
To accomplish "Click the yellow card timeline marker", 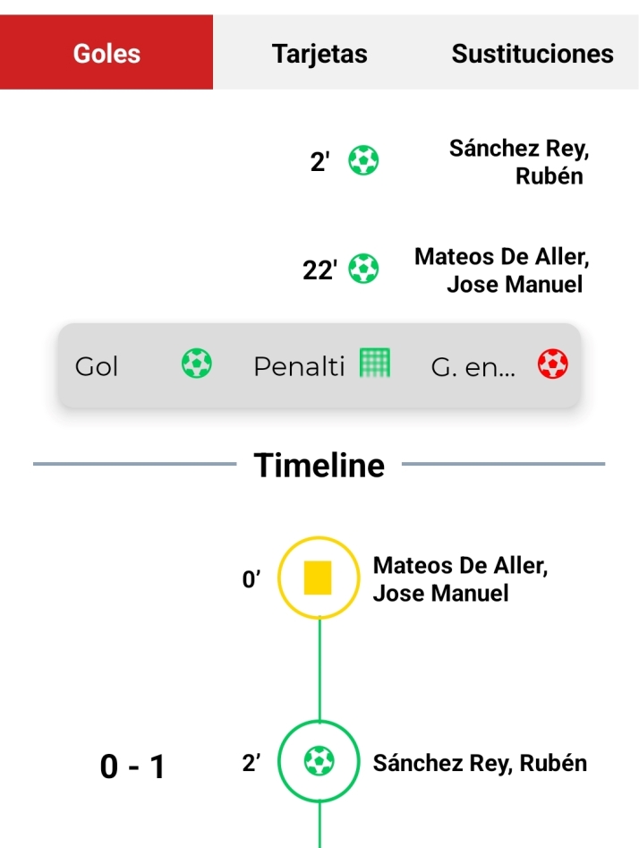I will (319, 578).
